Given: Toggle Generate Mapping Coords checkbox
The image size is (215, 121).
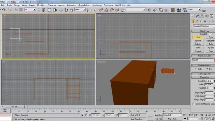Looking at the screenshot, I should pyautogui.click(x=193, y=104).
